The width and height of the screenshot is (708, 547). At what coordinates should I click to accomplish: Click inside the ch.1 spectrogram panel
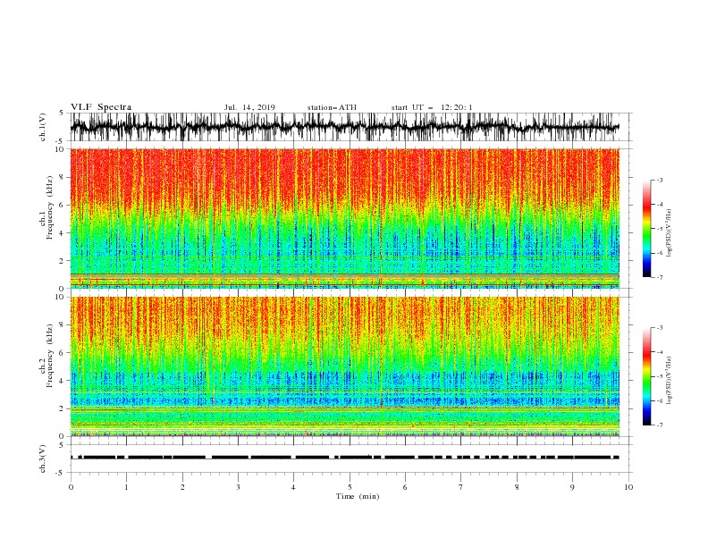click(345, 218)
